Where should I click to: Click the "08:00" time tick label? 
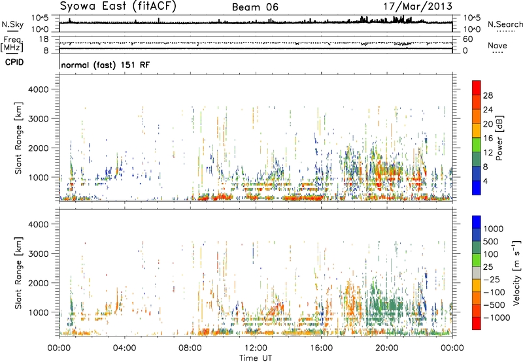coord(190,348)
